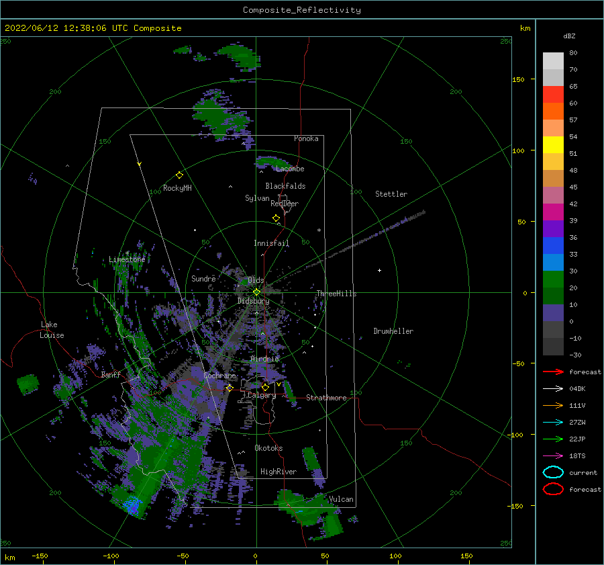
Task: Click the red forecast ellipse legend icon
Action: click(553, 489)
